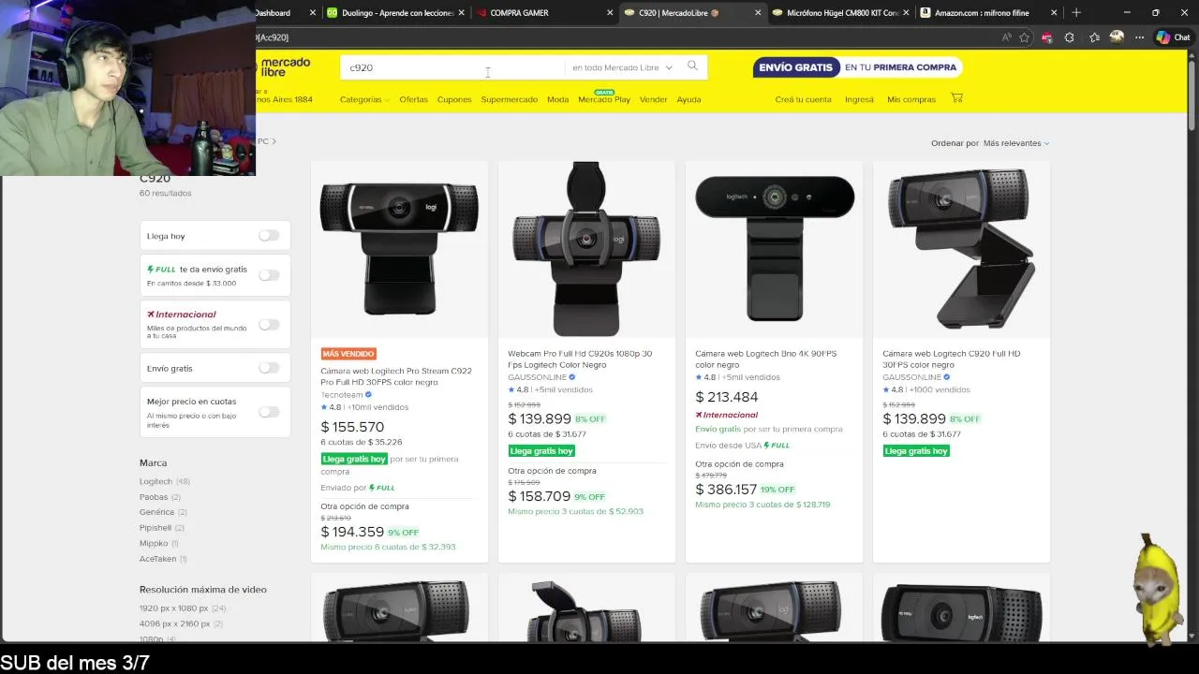Image resolution: width=1199 pixels, height=674 pixels.
Task: Open the Supermercado menu item
Action: [510, 99]
